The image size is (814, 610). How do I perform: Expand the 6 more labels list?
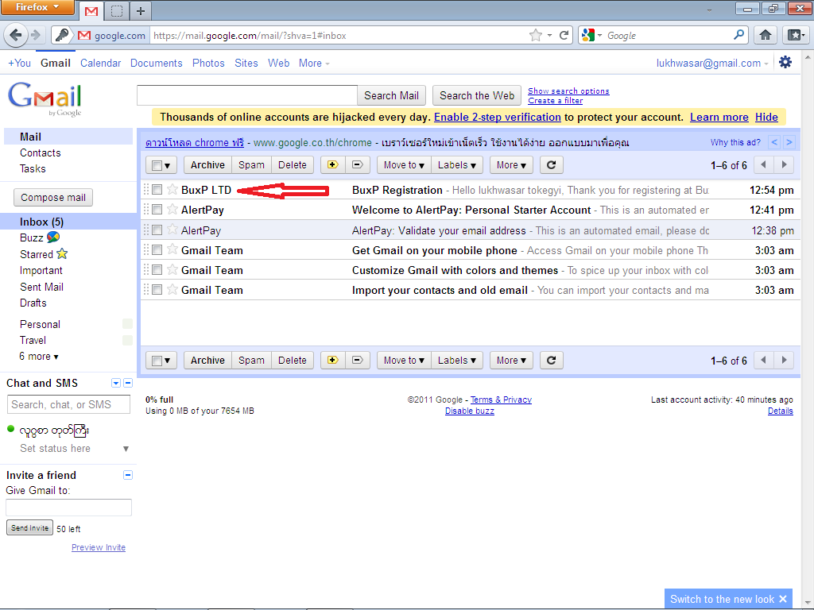[x=39, y=357]
